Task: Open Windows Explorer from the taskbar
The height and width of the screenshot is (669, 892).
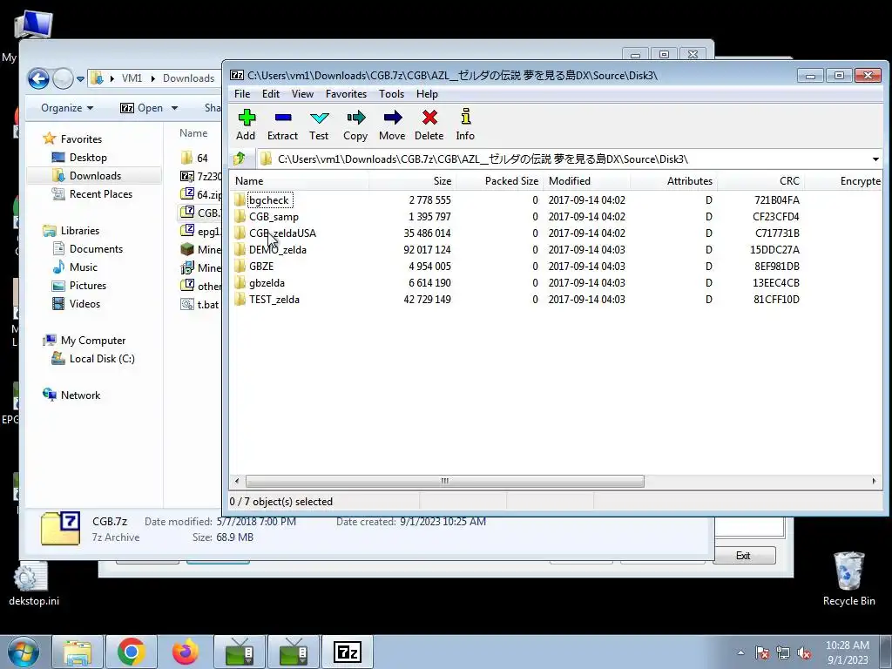Action: pos(78,652)
